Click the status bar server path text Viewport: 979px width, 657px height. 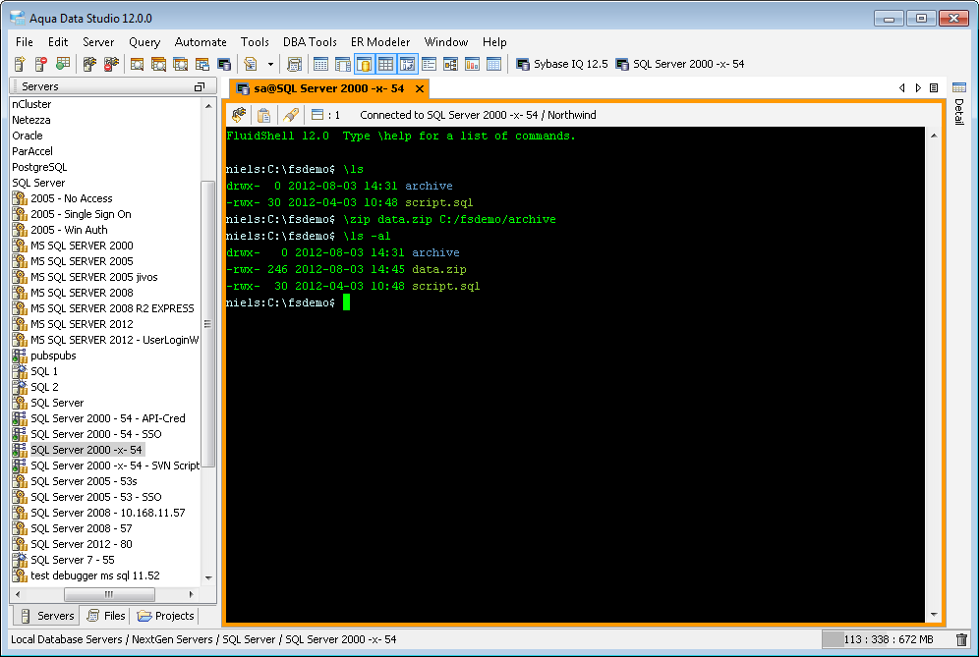pyautogui.click(x=203, y=639)
